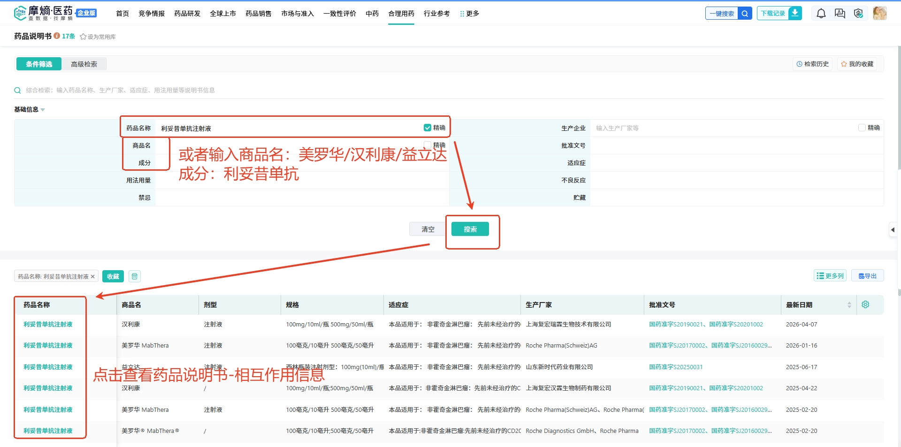This screenshot has width=901, height=447.
Task: Check 精确 for 生产企业
Action: pos(862,128)
